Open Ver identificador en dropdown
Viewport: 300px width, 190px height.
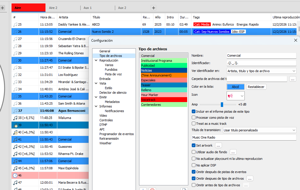point(261,71)
